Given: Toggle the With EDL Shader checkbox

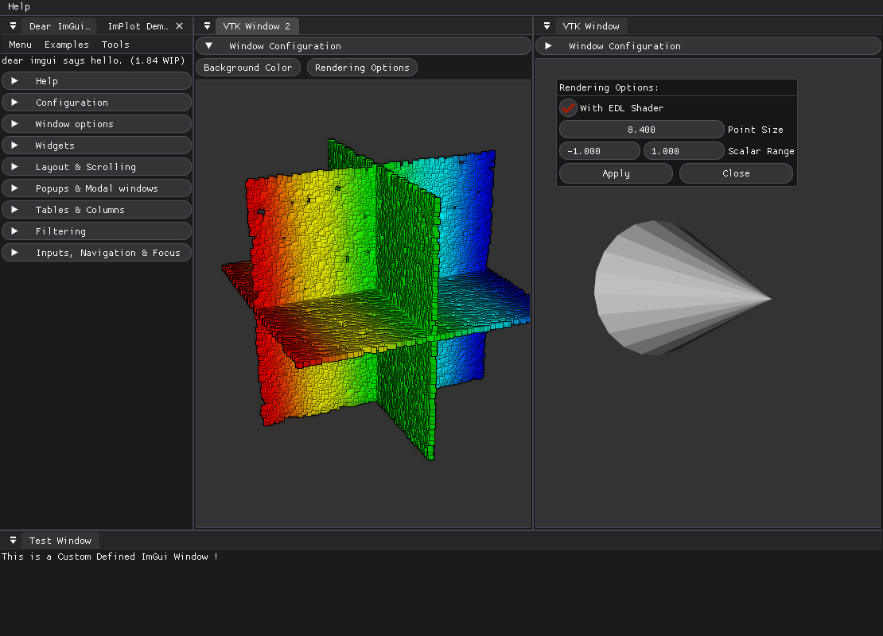Looking at the screenshot, I should 568,107.
